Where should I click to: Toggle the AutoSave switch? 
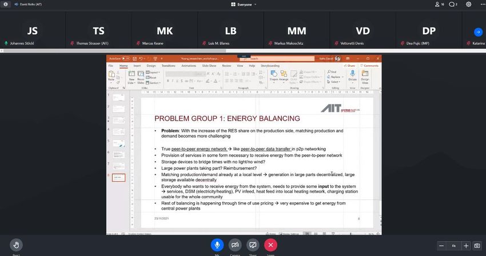pos(126,59)
